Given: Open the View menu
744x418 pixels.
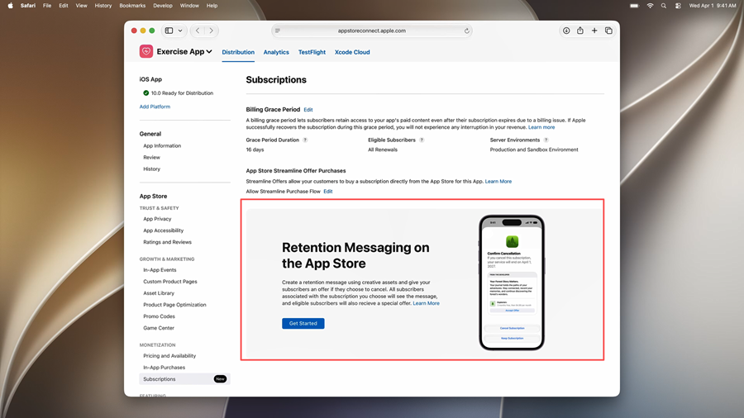Looking at the screenshot, I should pyautogui.click(x=82, y=6).
